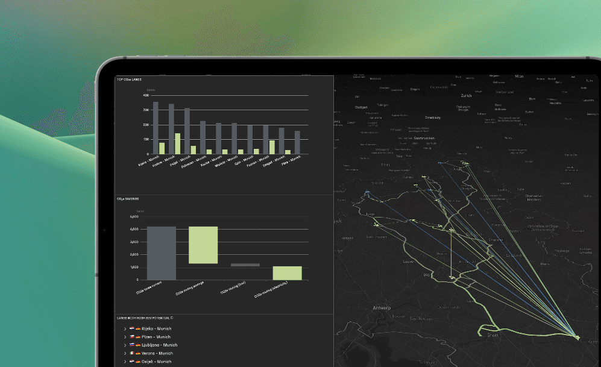This screenshot has width=601, height=367.
Task: Click the destination marker where map lines converge
Action: pyautogui.click(x=577, y=337)
